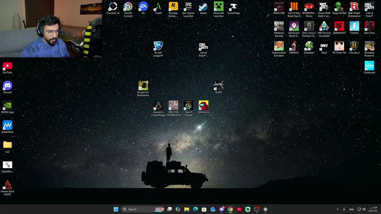Open the Windows Start menu
The image size is (381, 214).
point(116,209)
